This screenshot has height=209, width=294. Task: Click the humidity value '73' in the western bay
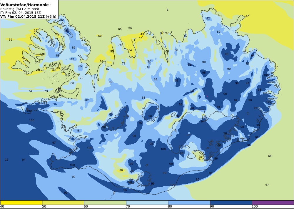click(x=46, y=91)
